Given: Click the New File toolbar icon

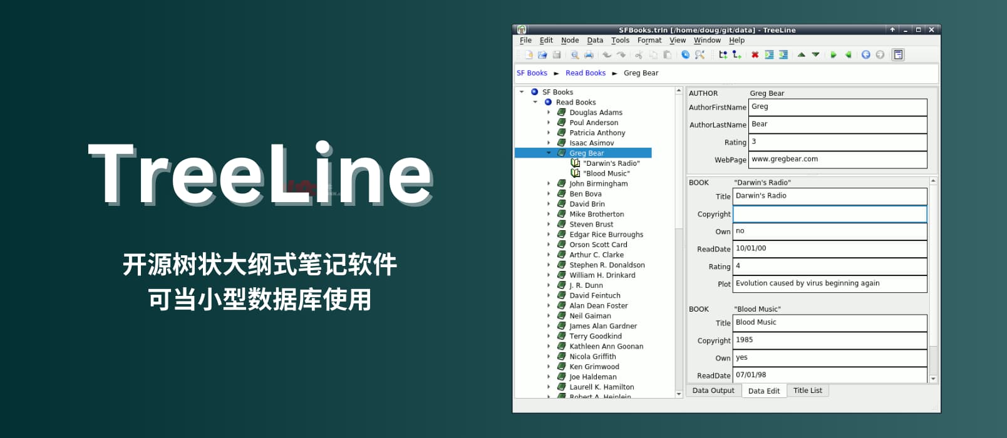Looking at the screenshot, I should pos(529,55).
